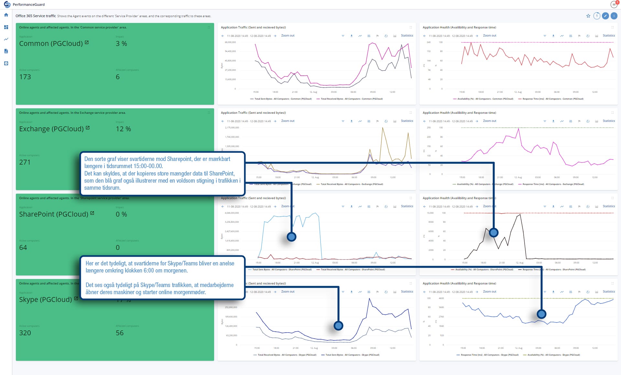Screen dimensions: 621x375
Task: Expand Exchange Application Traffic chart to fullscreen
Action: pyautogui.click(x=411, y=112)
